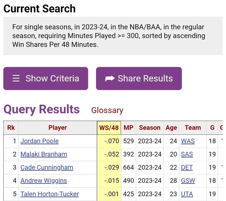Click the Team column header

click(193, 128)
